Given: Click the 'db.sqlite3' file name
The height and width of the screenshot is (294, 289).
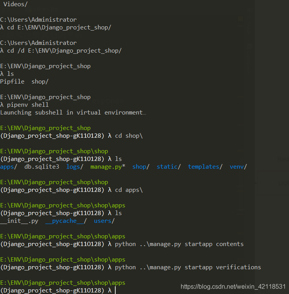Looking at the screenshot, I should pyautogui.click(x=42, y=167).
